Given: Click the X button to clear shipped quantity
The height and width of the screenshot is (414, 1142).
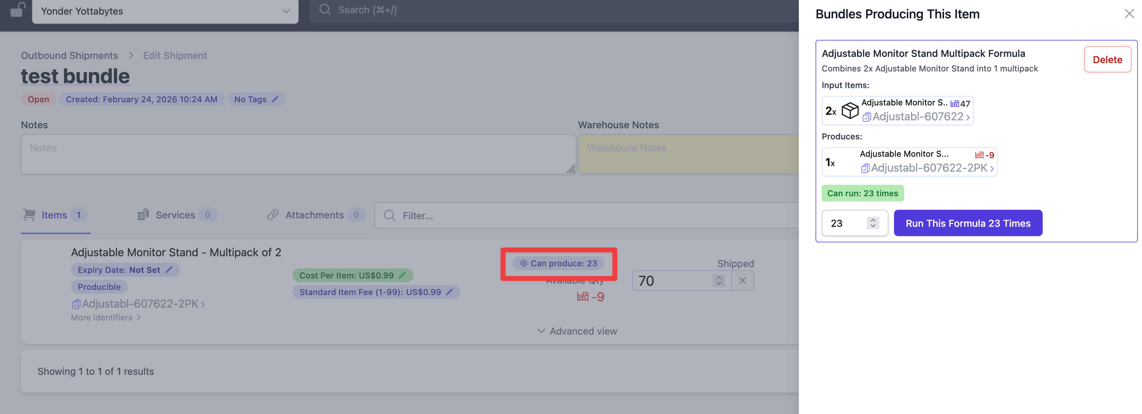Looking at the screenshot, I should point(742,281).
